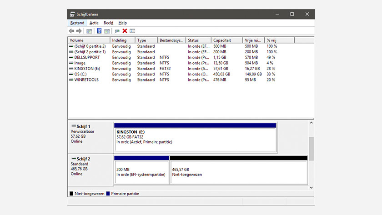Image resolution: width=382 pixels, height=215 pixels.
Task: Sort by the Indeling column header
Action: coord(122,40)
